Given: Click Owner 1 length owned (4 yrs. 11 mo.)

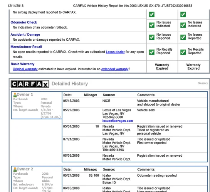Looking at the screenshot, I should tap(50, 117).
